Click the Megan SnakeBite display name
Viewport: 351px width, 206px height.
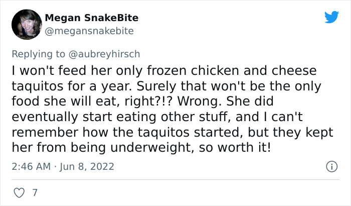(x=91, y=18)
